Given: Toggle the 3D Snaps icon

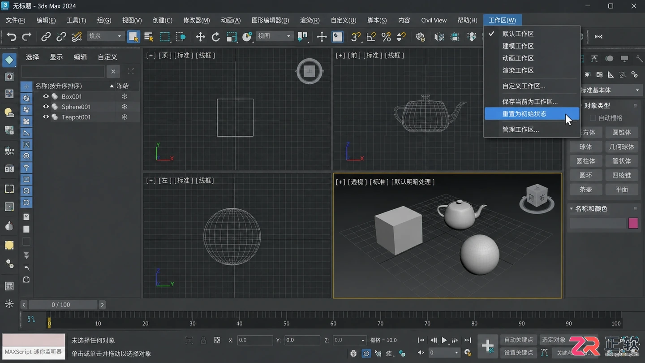Looking at the screenshot, I should 356,37.
